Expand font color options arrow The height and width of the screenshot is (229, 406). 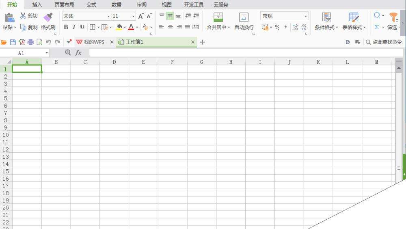point(137,27)
